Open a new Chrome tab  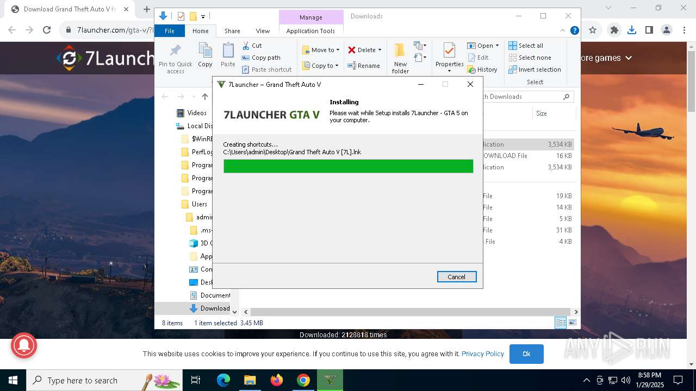[x=147, y=9]
